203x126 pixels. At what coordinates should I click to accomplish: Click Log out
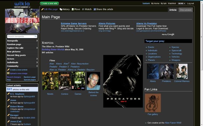coord(190,3)
